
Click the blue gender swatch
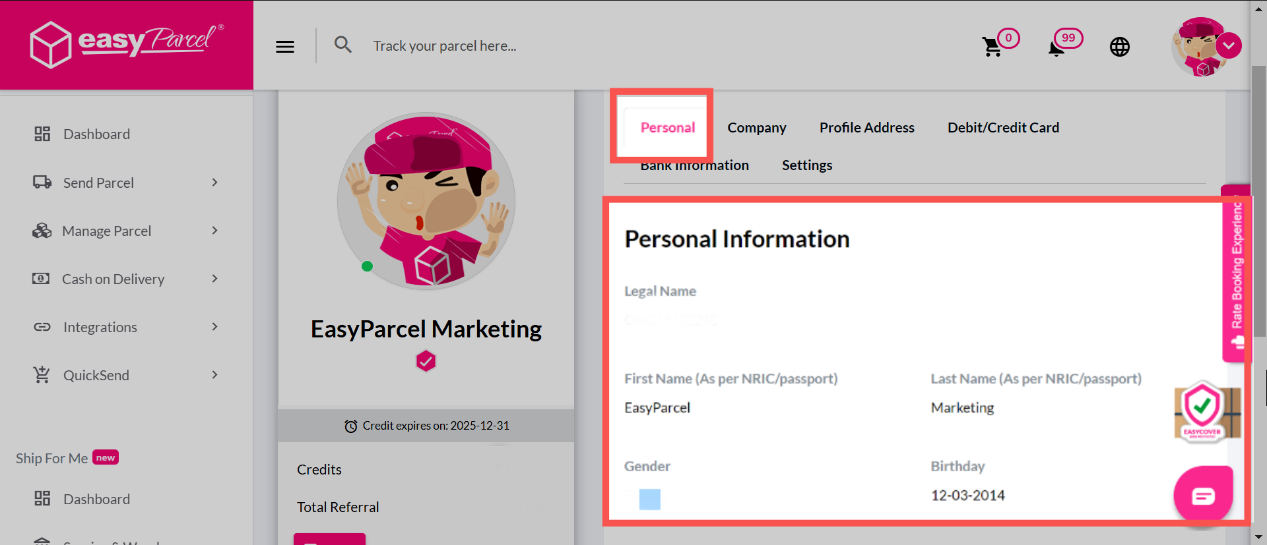click(x=649, y=499)
